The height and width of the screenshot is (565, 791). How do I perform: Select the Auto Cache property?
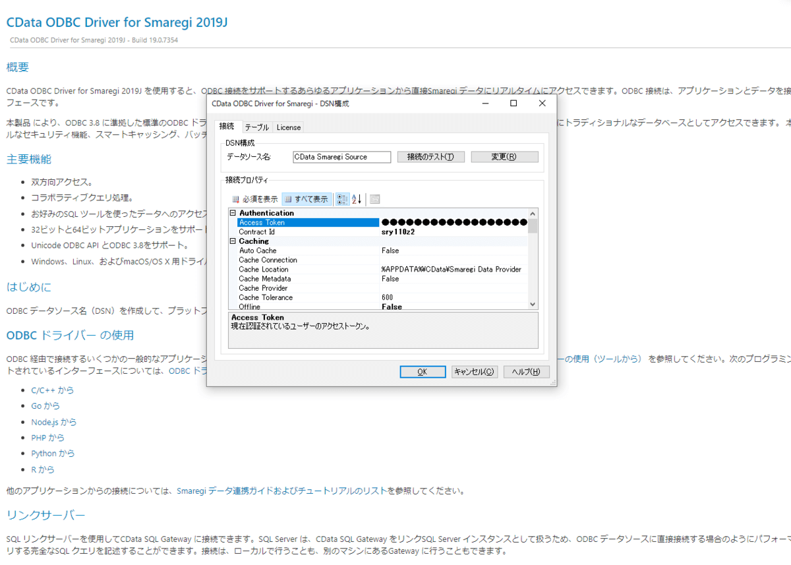(x=382, y=251)
